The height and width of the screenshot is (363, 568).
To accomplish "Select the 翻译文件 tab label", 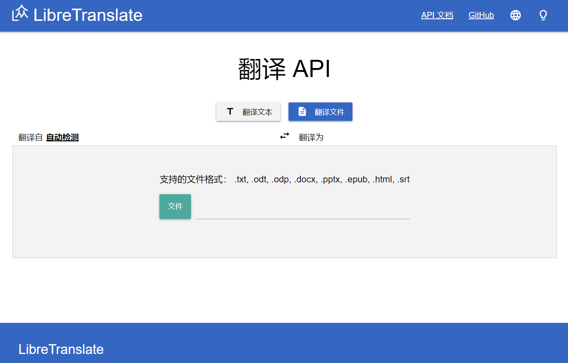I will pyautogui.click(x=329, y=112).
